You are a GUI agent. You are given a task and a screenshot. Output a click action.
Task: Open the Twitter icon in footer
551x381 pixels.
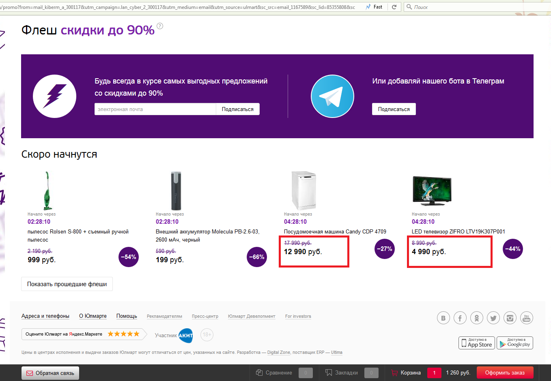493,318
